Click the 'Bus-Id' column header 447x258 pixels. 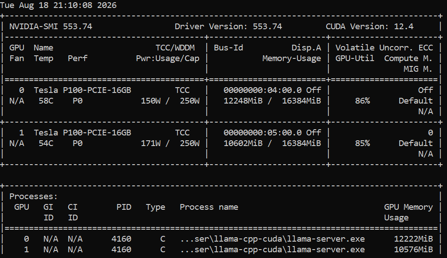[228, 48]
